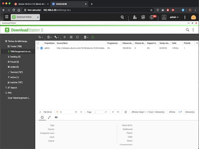The image size is (199, 149).
Task: Click the HTTP globe icon in admin row
Action: pos(41,48)
